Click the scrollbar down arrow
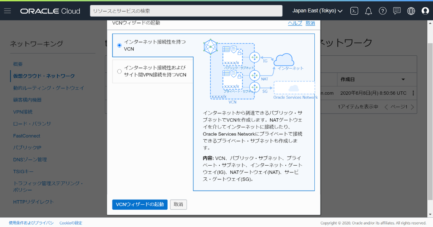The image size is (433, 227). point(430,214)
